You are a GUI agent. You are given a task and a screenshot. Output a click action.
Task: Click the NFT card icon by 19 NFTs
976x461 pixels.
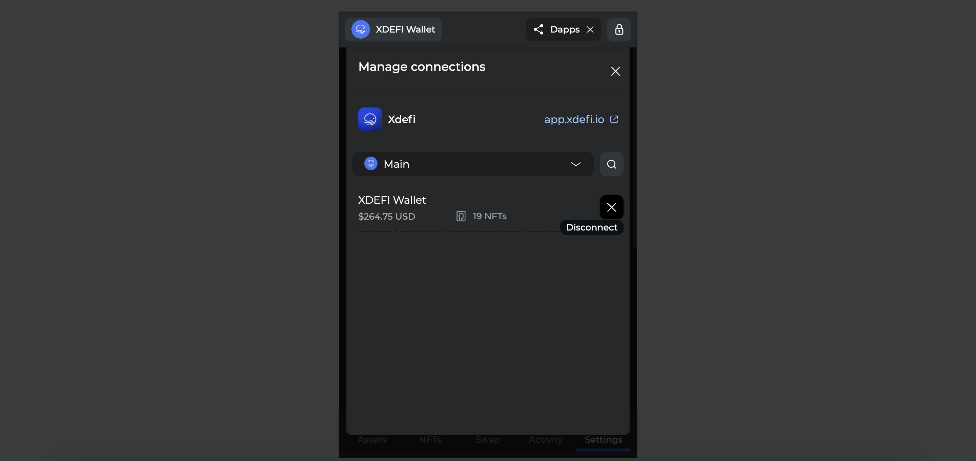pos(461,216)
